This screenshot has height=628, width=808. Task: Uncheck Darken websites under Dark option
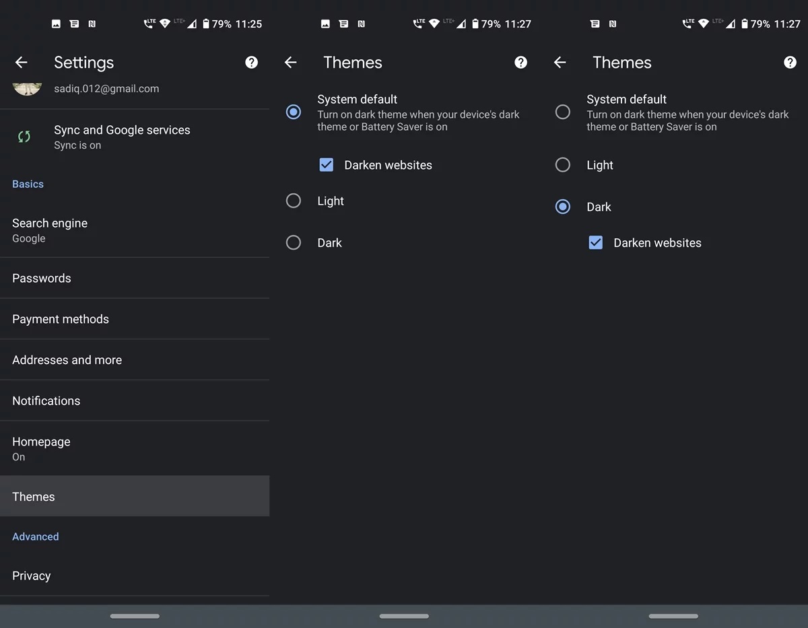tap(596, 243)
